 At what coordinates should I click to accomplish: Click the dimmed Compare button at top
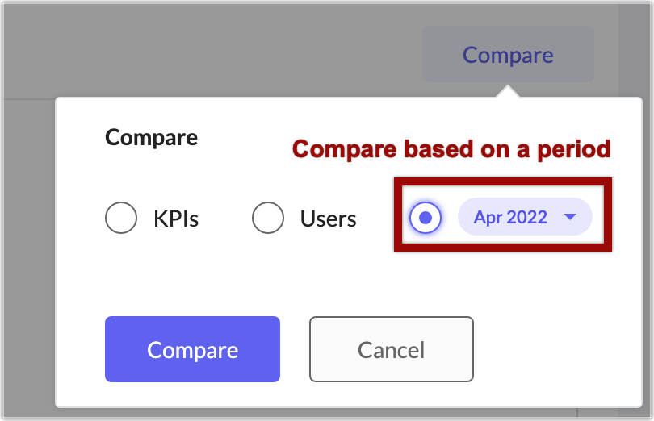click(x=508, y=55)
